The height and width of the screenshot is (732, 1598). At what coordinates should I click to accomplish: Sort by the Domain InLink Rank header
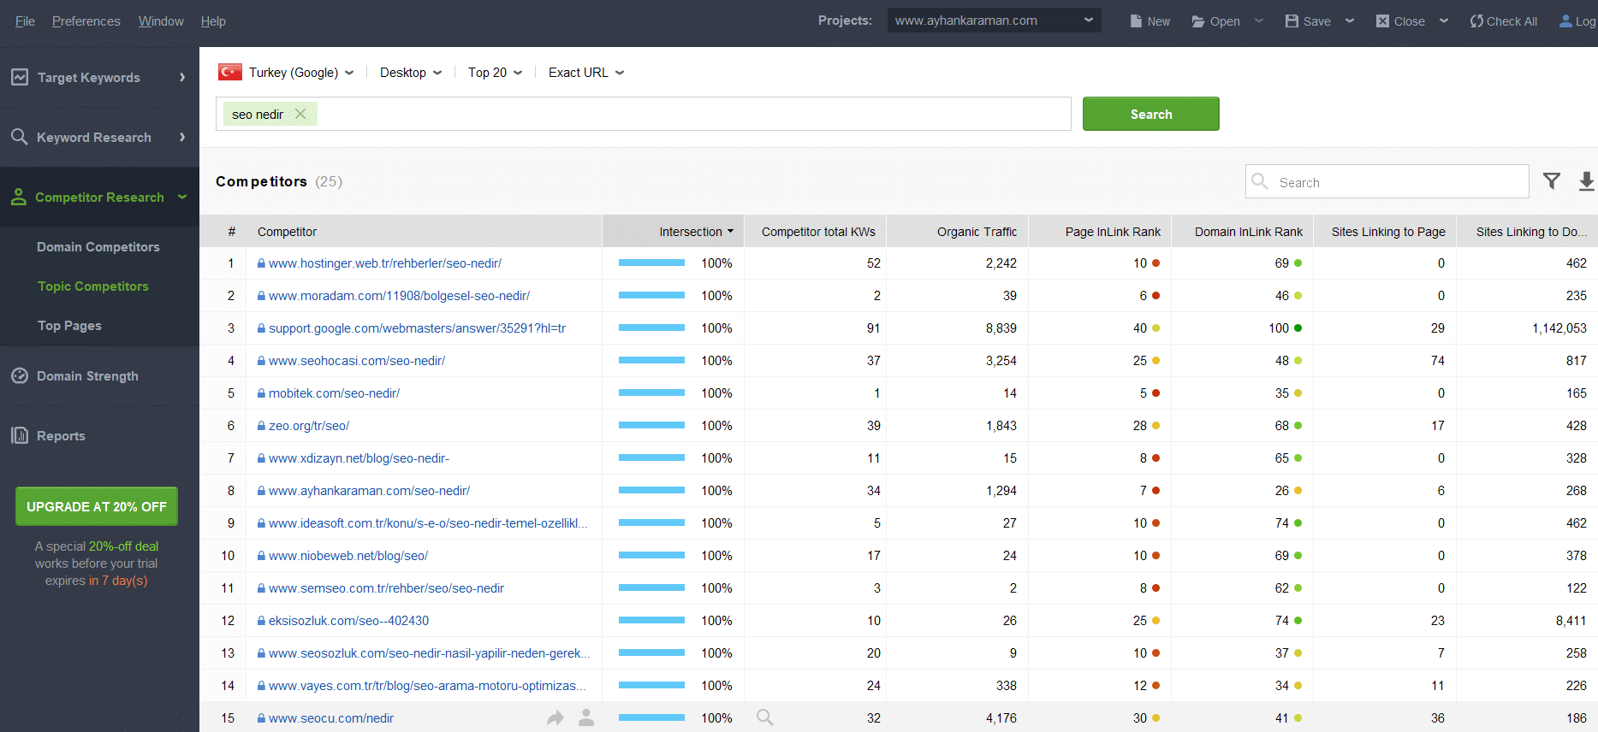[1243, 232]
